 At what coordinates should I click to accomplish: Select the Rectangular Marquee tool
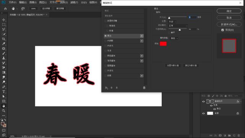pyautogui.click(x=3, y=24)
